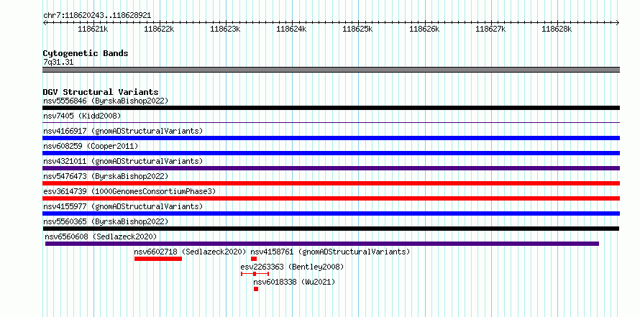Click the red bar of nsv6602718

pos(158,259)
